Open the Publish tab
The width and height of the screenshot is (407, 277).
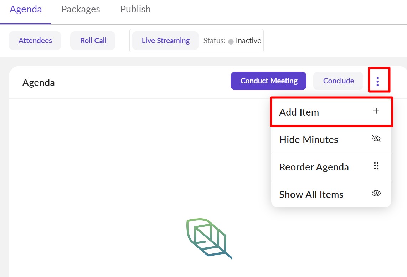click(x=135, y=9)
